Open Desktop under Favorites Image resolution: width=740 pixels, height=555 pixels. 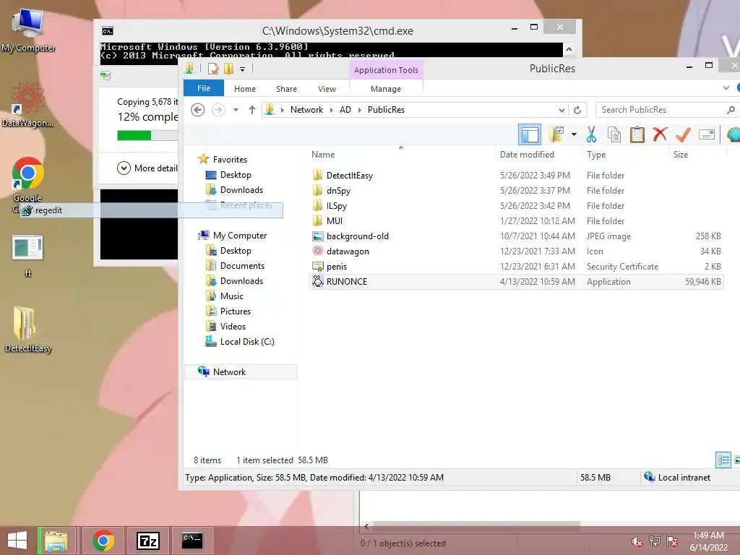click(x=236, y=175)
